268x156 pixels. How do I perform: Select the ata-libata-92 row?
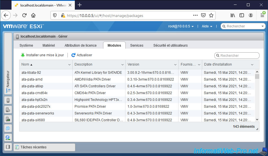tap(137, 73)
